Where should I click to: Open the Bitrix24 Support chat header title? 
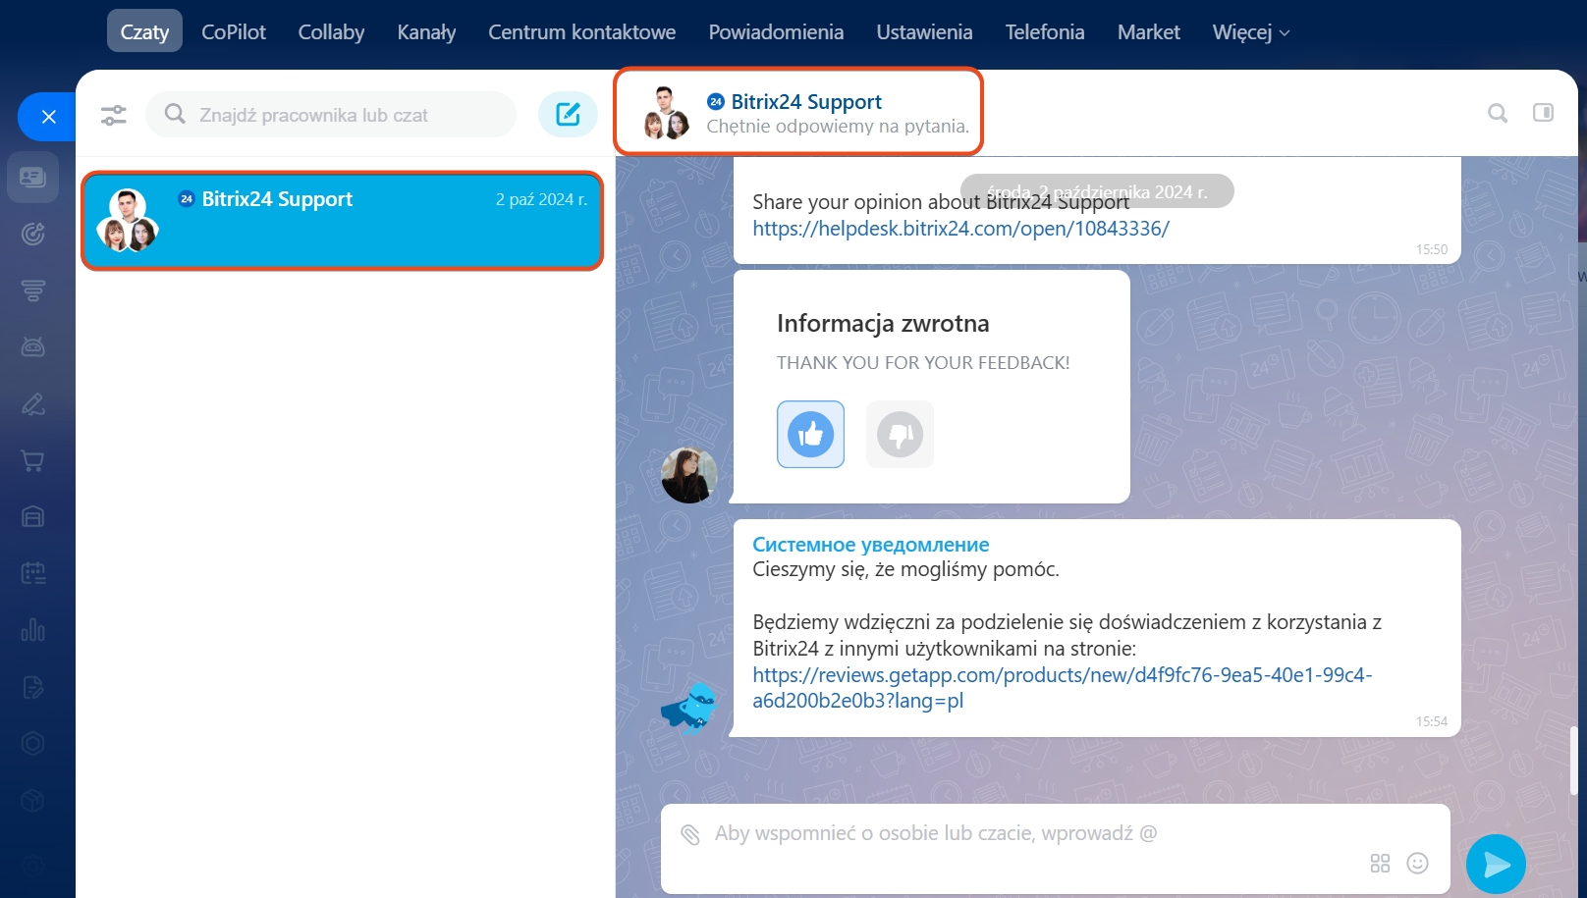coord(806,101)
